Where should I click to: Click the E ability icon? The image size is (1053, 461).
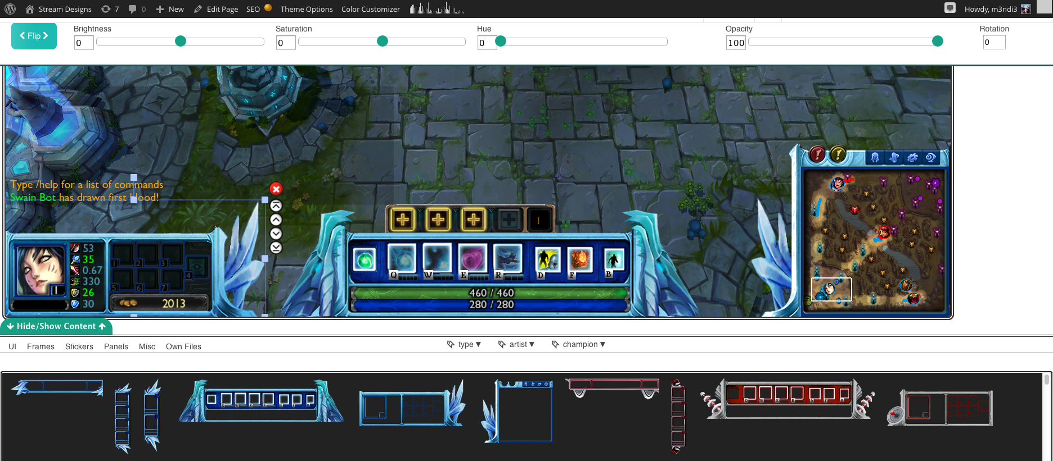click(x=472, y=259)
